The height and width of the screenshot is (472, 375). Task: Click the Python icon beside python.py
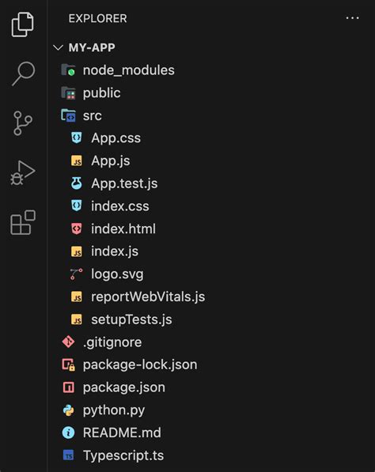68,410
